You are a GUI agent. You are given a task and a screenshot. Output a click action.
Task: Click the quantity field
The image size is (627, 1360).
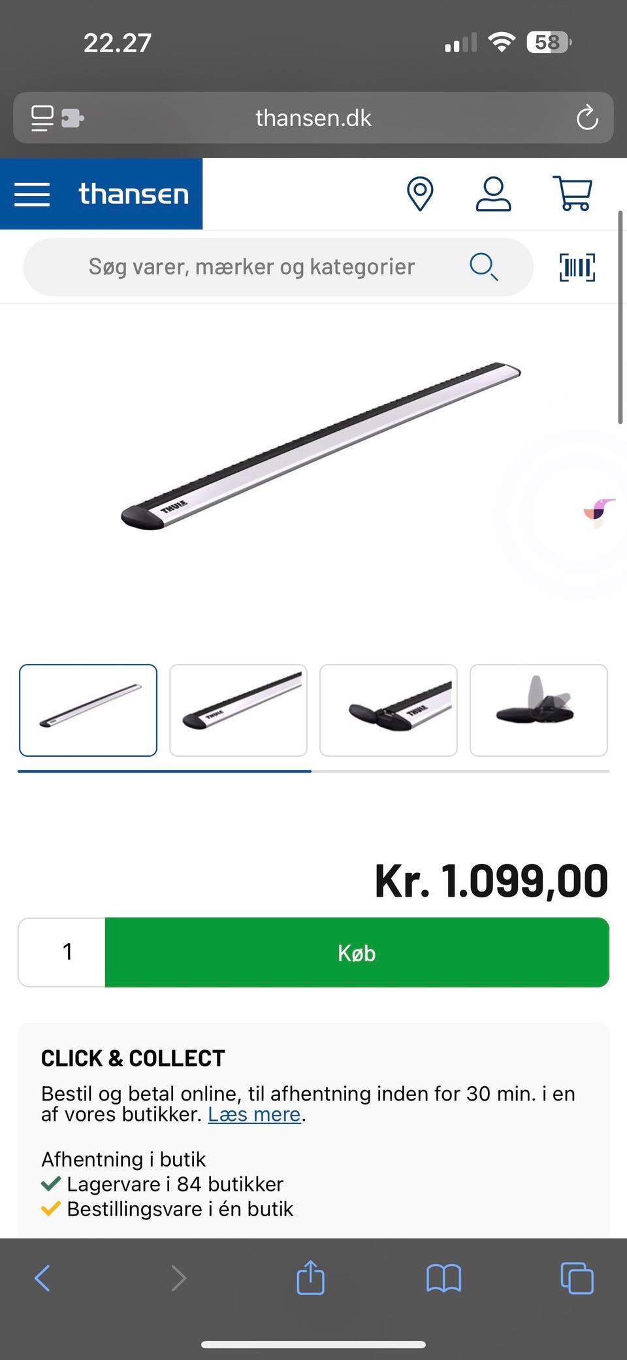tap(62, 952)
